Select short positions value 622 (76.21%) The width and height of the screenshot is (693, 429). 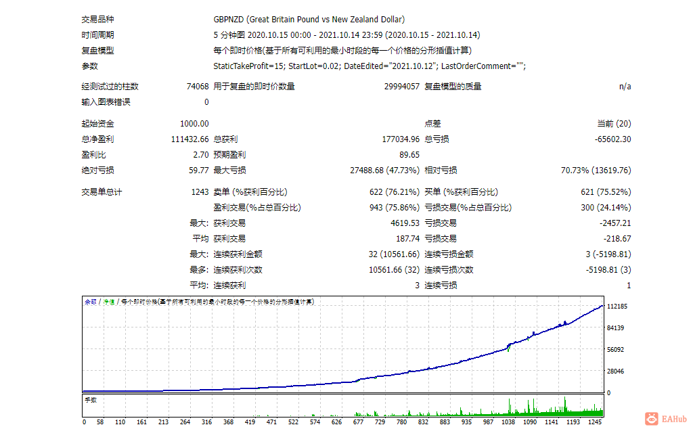395,192
